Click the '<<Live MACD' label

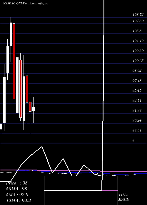(x=124, y=197)
